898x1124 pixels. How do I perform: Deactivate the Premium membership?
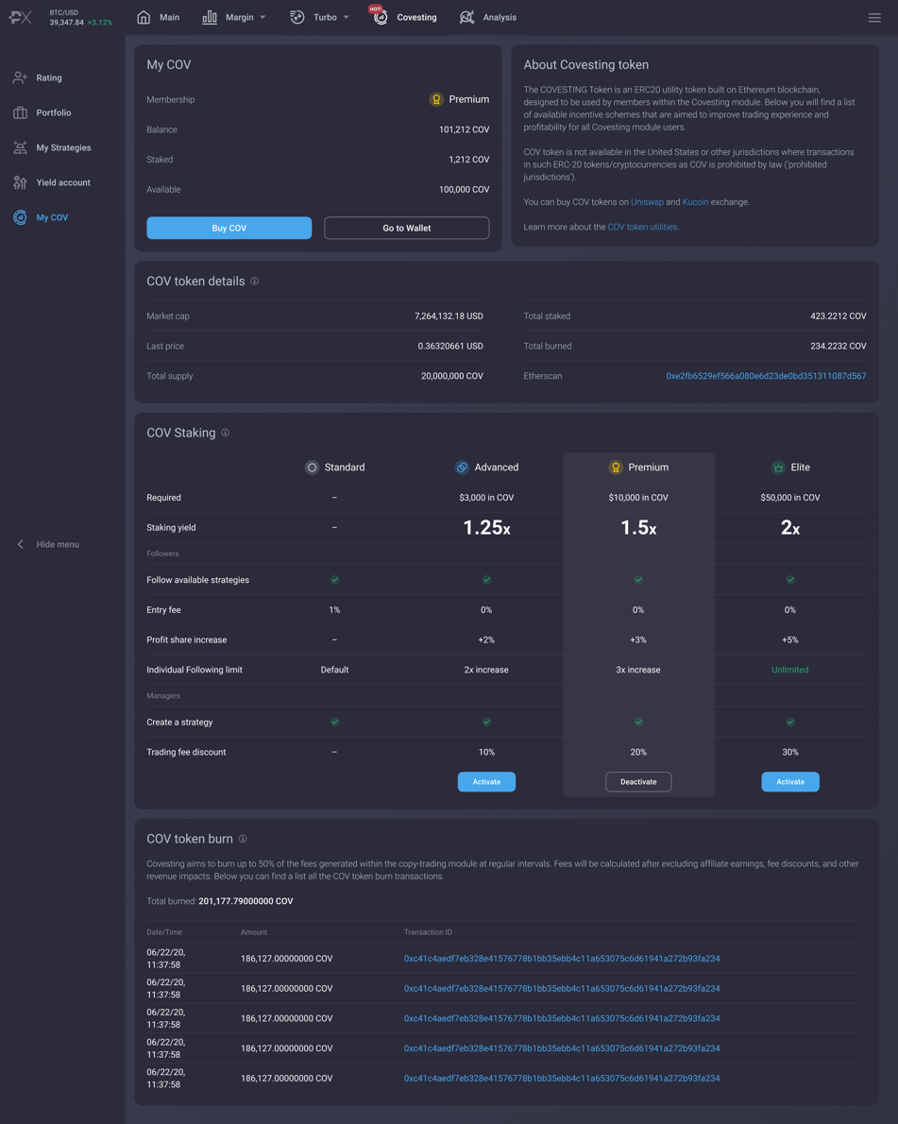[x=638, y=782]
